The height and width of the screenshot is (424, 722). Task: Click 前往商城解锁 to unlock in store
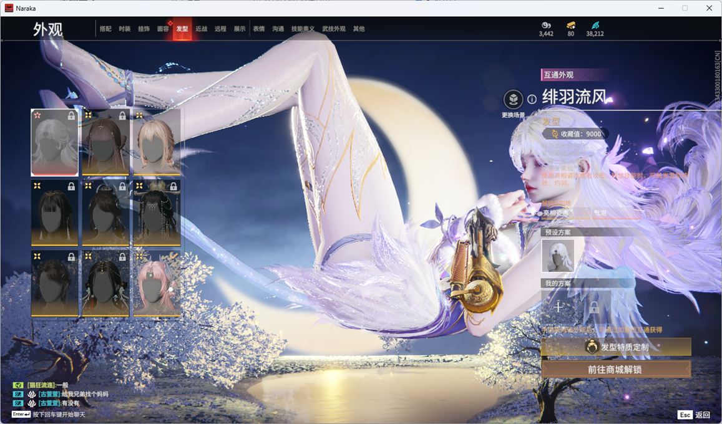point(616,369)
